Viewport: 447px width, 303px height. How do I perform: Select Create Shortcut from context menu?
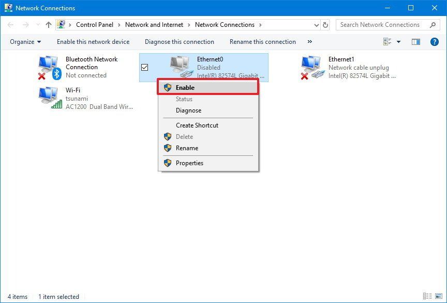[197, 125]
